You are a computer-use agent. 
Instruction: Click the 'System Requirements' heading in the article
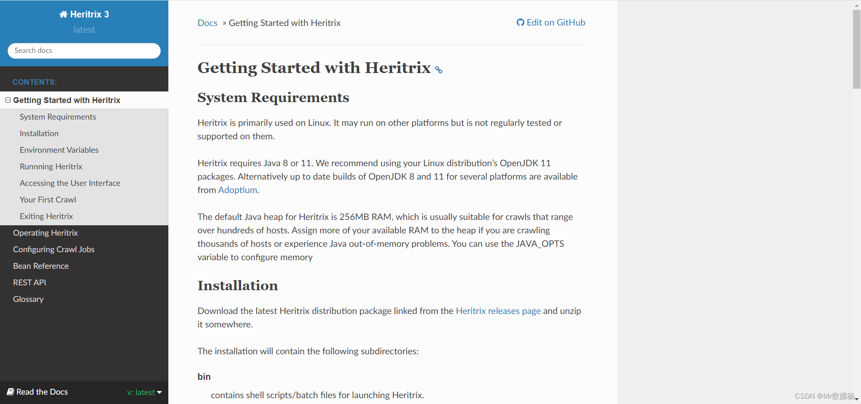273,98
